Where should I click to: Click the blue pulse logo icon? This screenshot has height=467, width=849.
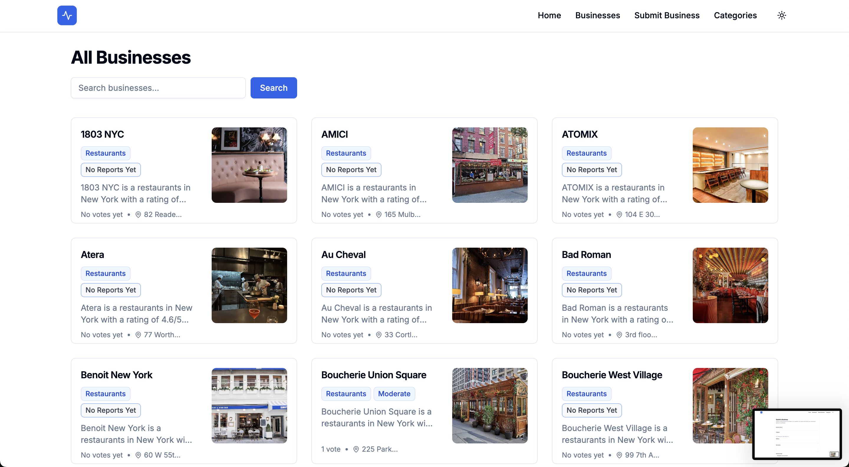(x=67, y=16)
